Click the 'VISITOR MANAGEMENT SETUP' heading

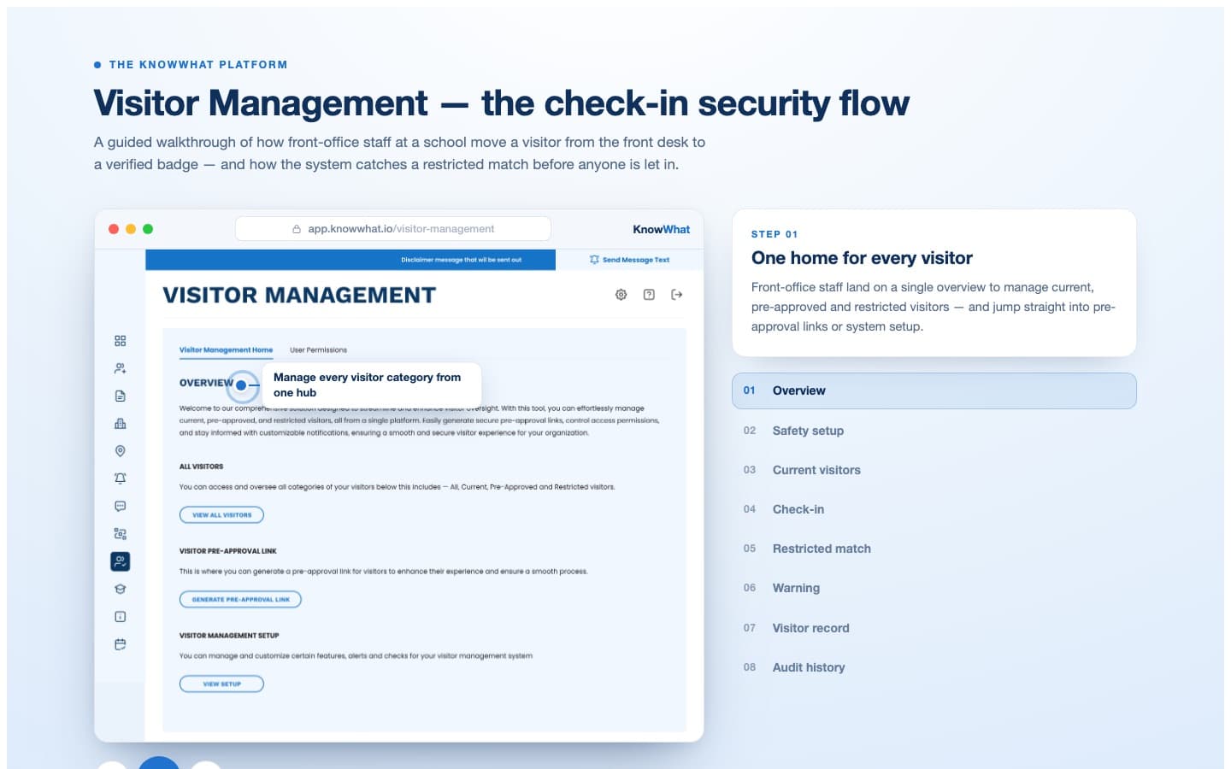tap(229, 636)
